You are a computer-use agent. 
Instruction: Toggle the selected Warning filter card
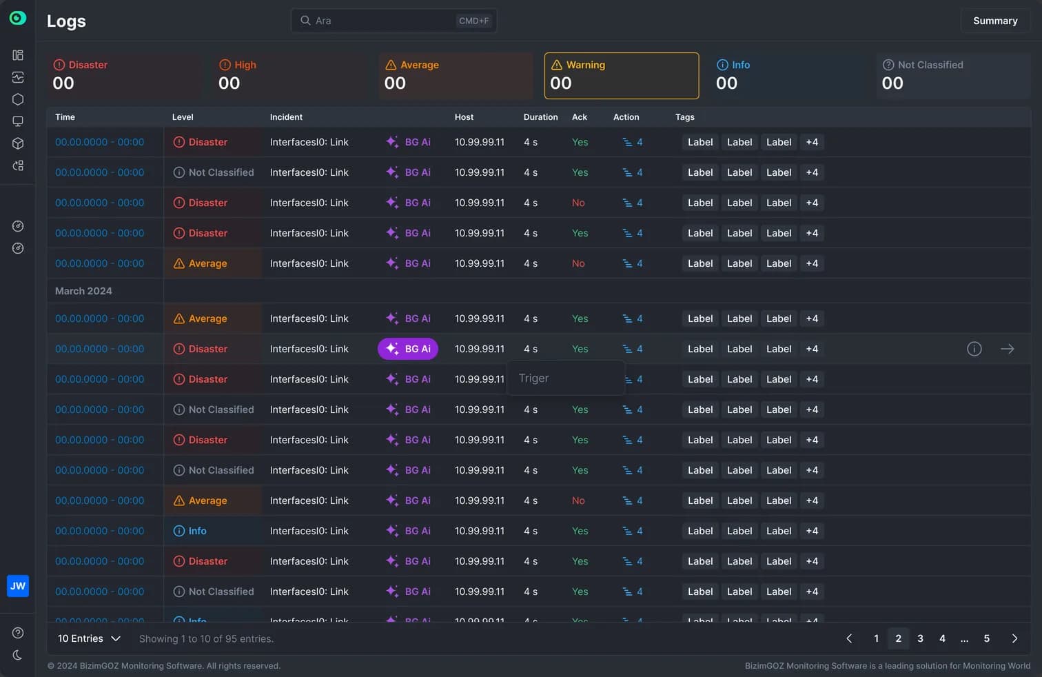click(x=622, y=76)
